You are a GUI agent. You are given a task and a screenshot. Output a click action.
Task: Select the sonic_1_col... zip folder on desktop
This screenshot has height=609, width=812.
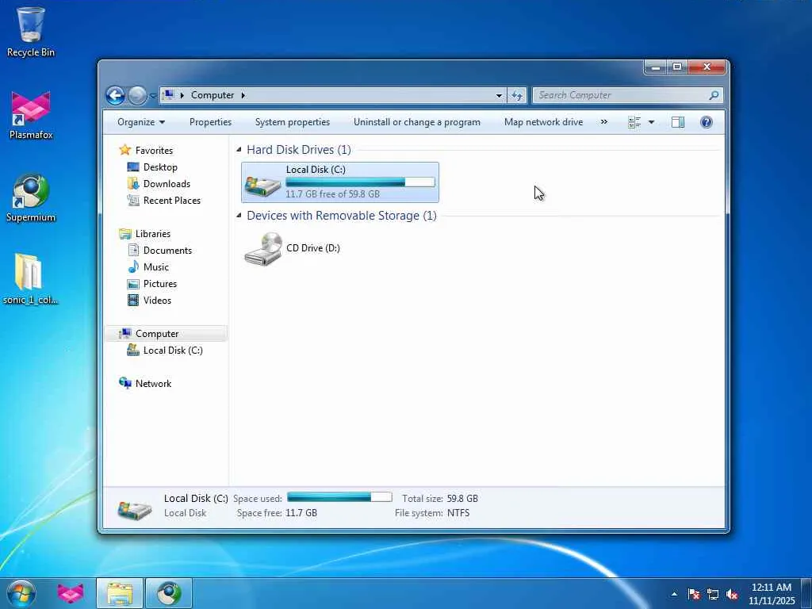point(29,278)
